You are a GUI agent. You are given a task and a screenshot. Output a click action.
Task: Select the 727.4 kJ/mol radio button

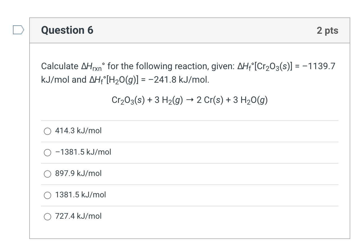tap(48, 216)
